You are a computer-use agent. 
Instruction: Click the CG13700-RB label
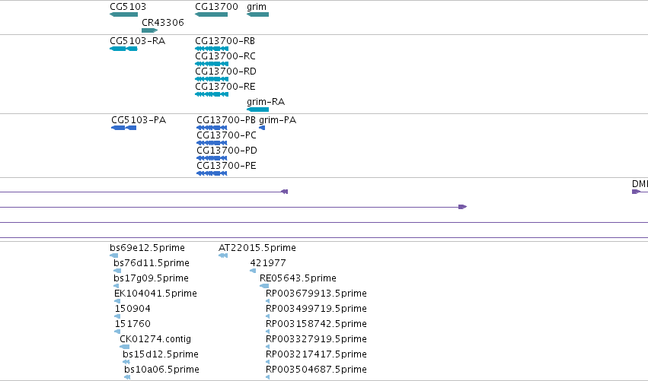point(225,41)
